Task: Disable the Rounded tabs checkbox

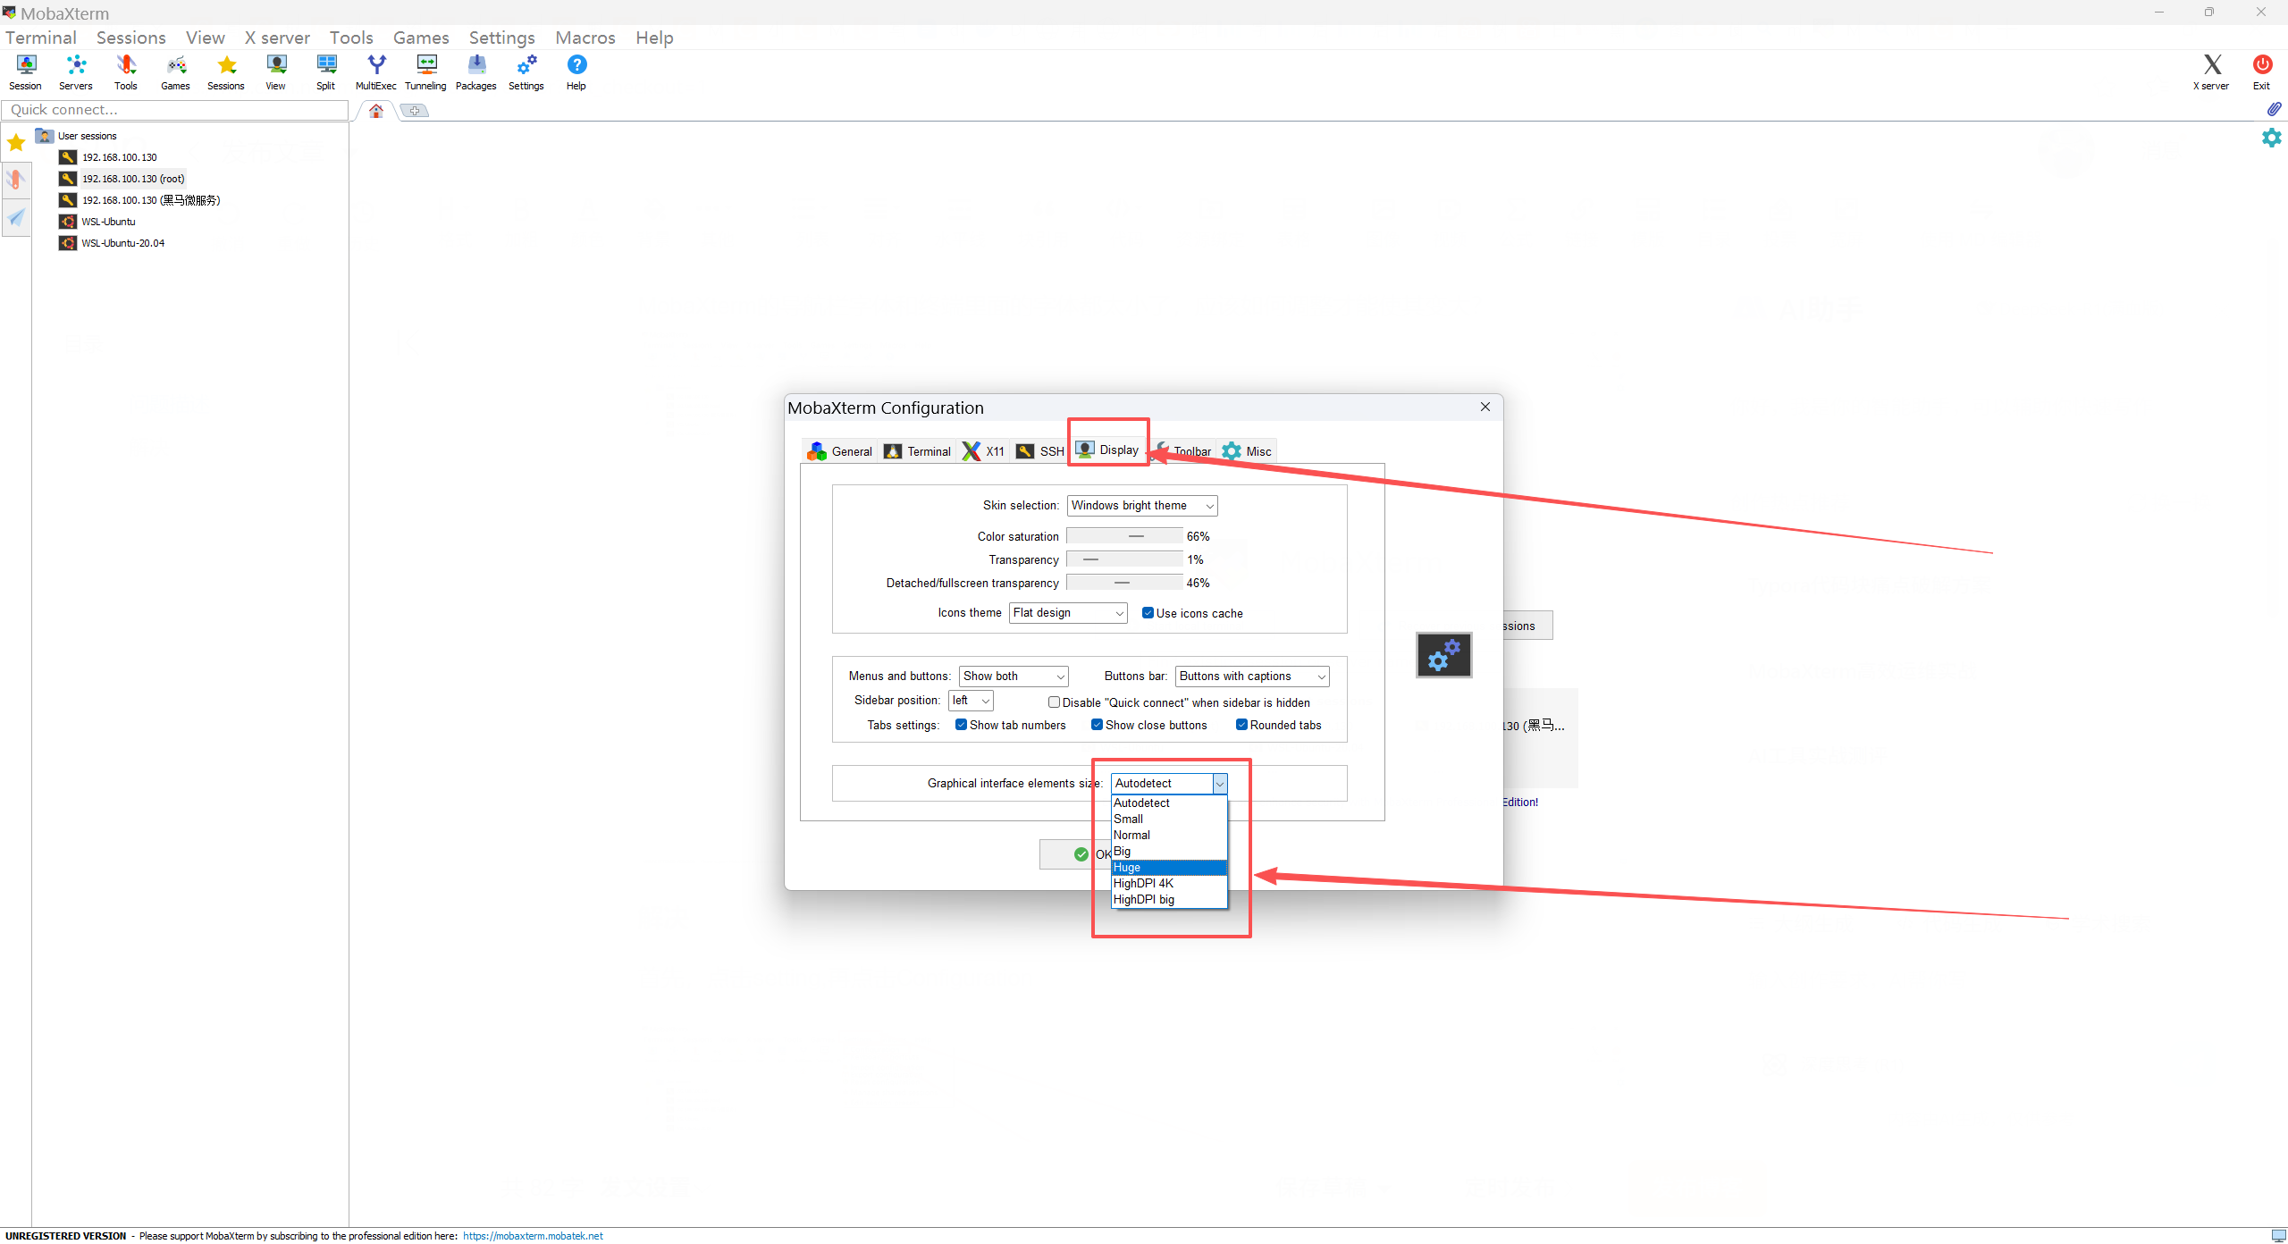Action: click(x=1241, y=725)
